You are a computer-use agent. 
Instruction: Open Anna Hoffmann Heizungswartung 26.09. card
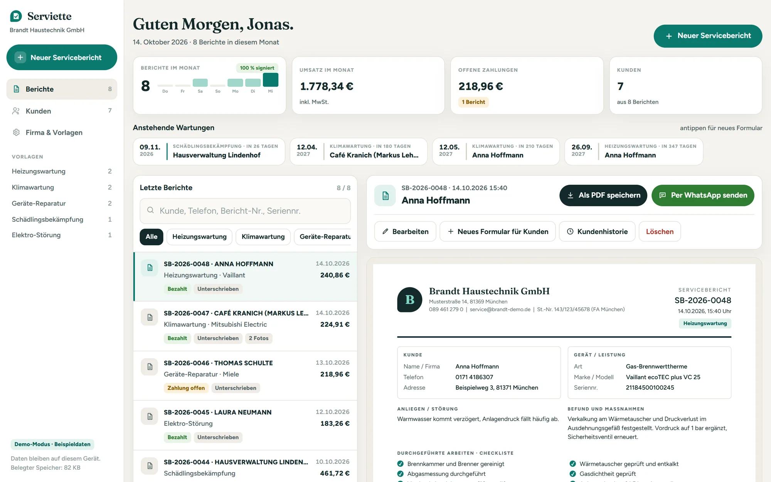[634, 152]
